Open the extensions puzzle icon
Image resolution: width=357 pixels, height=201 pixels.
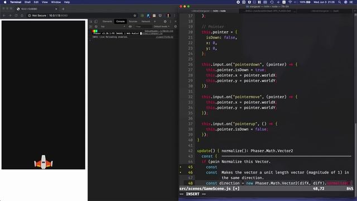[160, 16]
